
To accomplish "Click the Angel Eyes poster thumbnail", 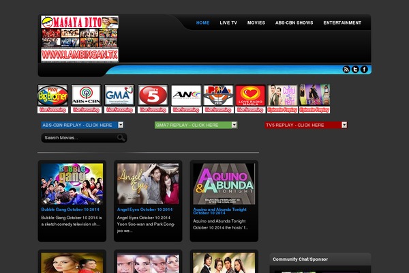I will (x=148, y=184).
